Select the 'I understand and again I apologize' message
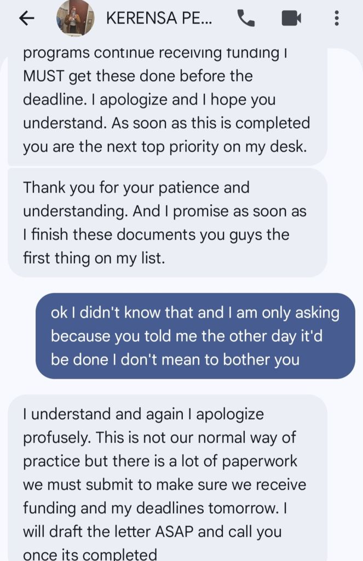This screenshot has height=561, width=363. click(164, 477)
